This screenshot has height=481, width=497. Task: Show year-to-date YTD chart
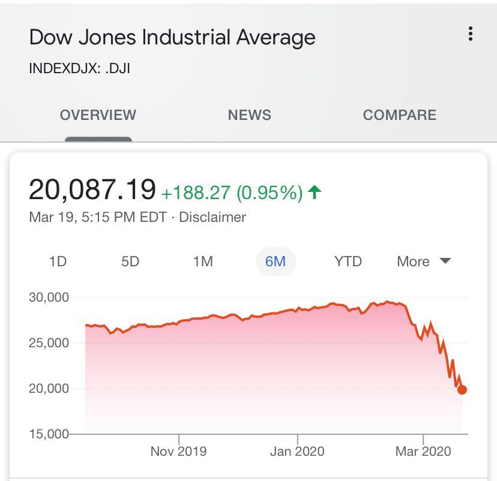pyautogui.click(x=348, y=261)
